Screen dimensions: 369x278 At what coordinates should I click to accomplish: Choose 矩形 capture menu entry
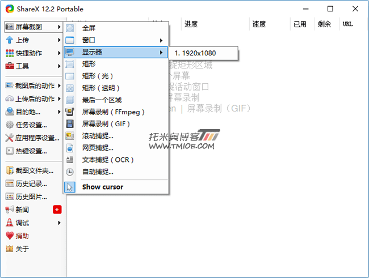click(x=116, y=64)
